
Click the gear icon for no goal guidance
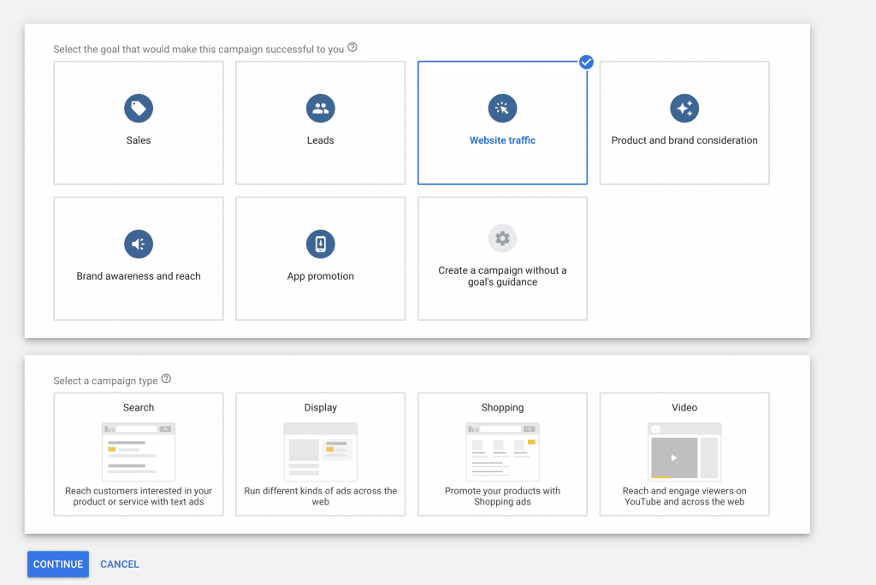click(x=502, y=238)
